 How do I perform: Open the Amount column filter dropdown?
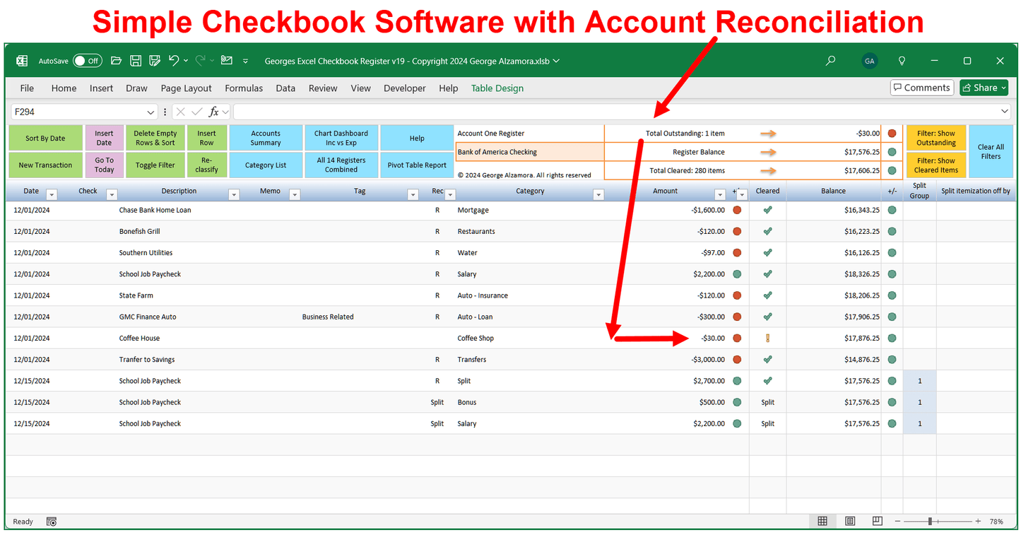(720, 194)
